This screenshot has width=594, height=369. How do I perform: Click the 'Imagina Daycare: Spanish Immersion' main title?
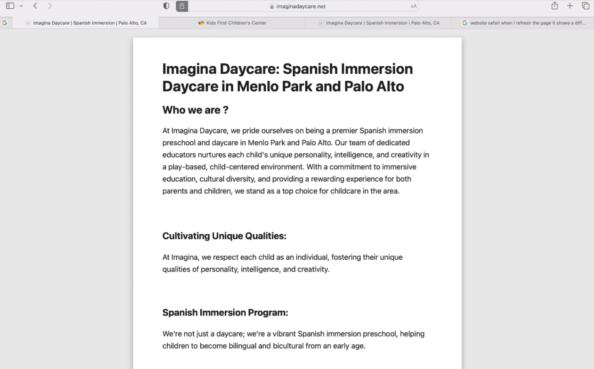point(288,77)
